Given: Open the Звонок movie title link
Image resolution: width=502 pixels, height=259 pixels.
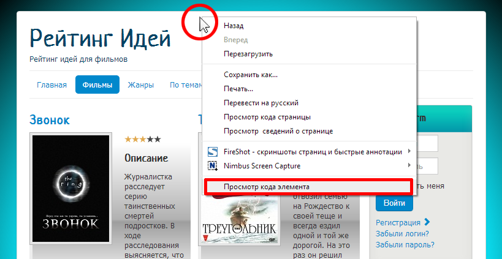Looking at the screenshot, I should 50,119.
